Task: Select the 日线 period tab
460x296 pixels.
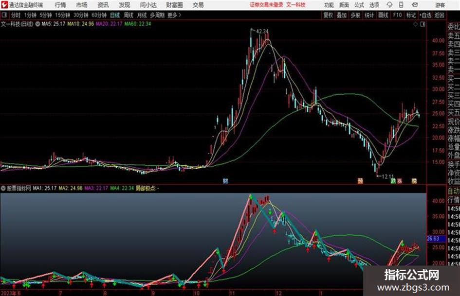Action: click(x=115, y=15)
